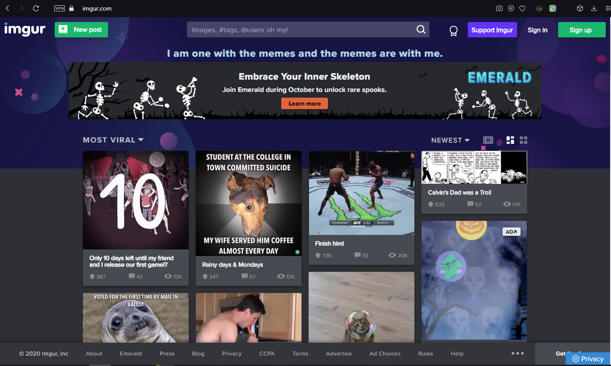Open the browser ad blocker shield icon
Screen dimensions: 611x366
coord(510,8)
